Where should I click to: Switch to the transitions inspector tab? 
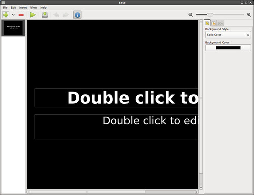[x=220, y=23]
